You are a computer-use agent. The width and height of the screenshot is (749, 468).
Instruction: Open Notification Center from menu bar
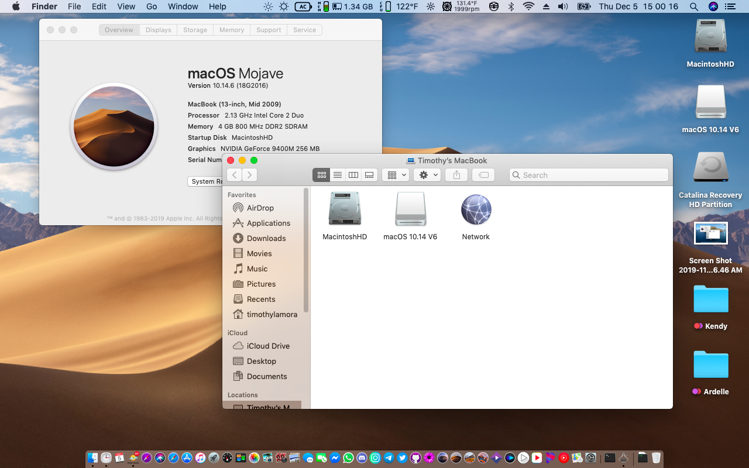pyautogui.click(x=730, y=6)
